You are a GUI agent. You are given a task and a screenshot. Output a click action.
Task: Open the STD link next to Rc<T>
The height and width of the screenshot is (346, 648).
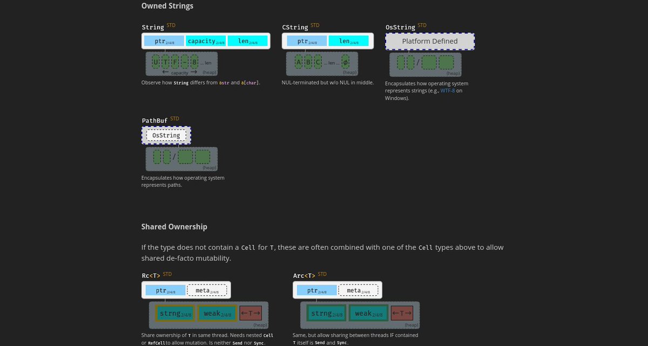[167, 274]
